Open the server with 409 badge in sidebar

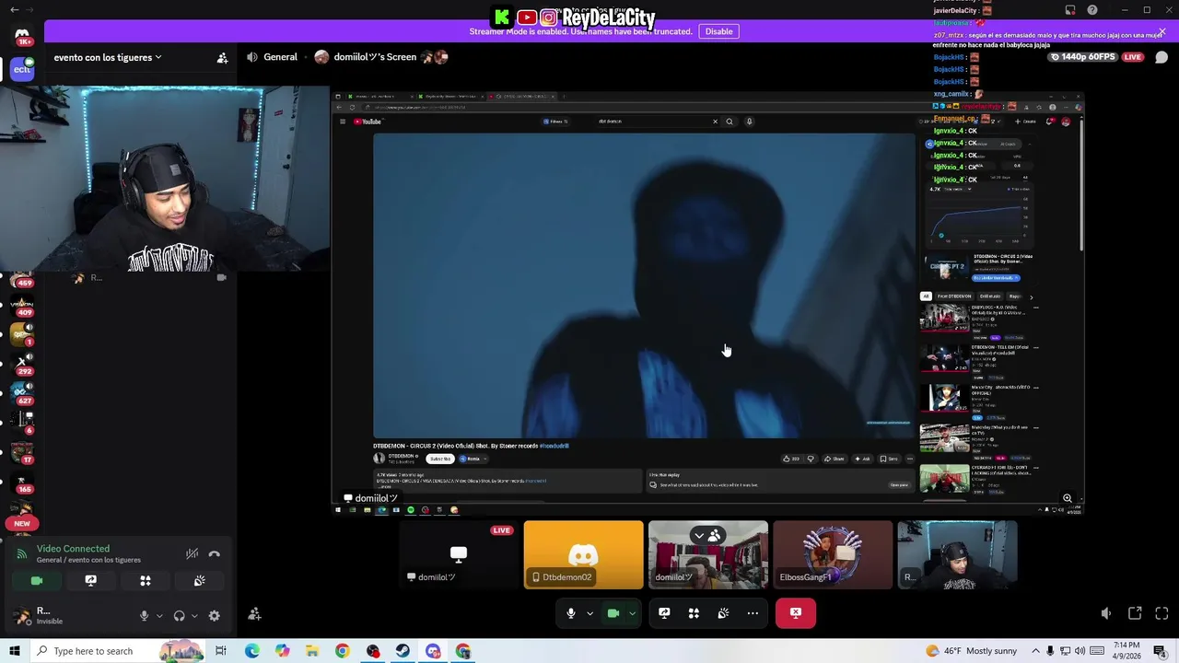pyautogui.click(x=22, y=305)
